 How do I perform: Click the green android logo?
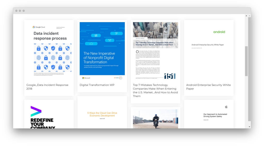click(x=219, y=32)
